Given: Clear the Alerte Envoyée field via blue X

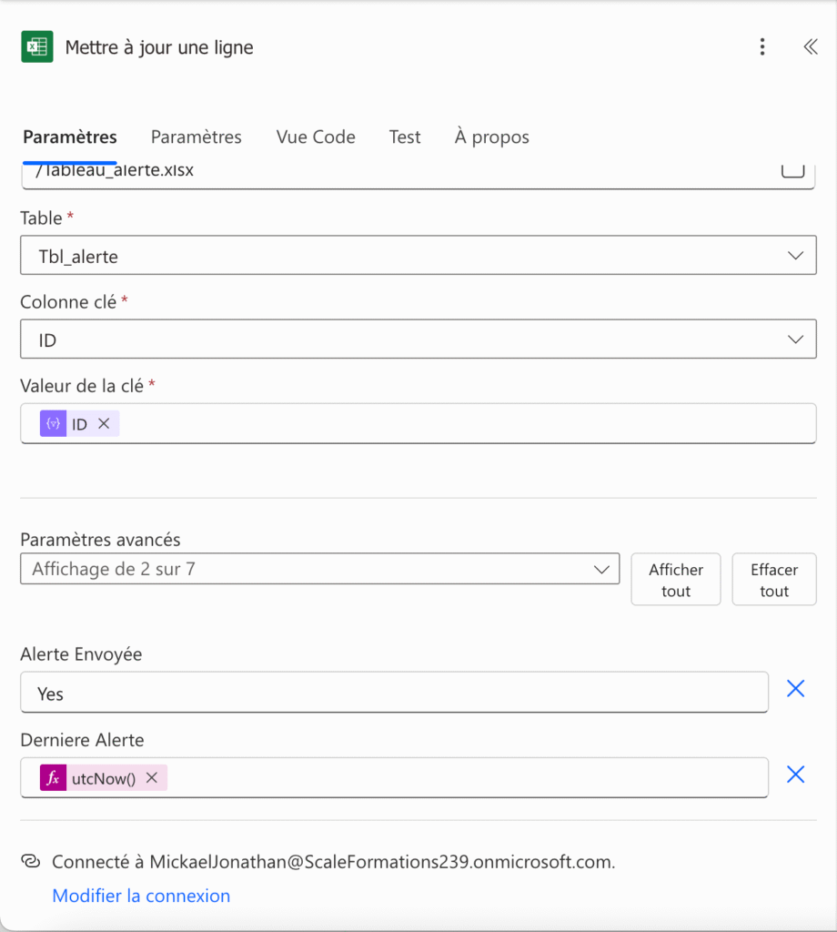Looking at the screenshot, I should pyautogui.click(x=795, y=689).
